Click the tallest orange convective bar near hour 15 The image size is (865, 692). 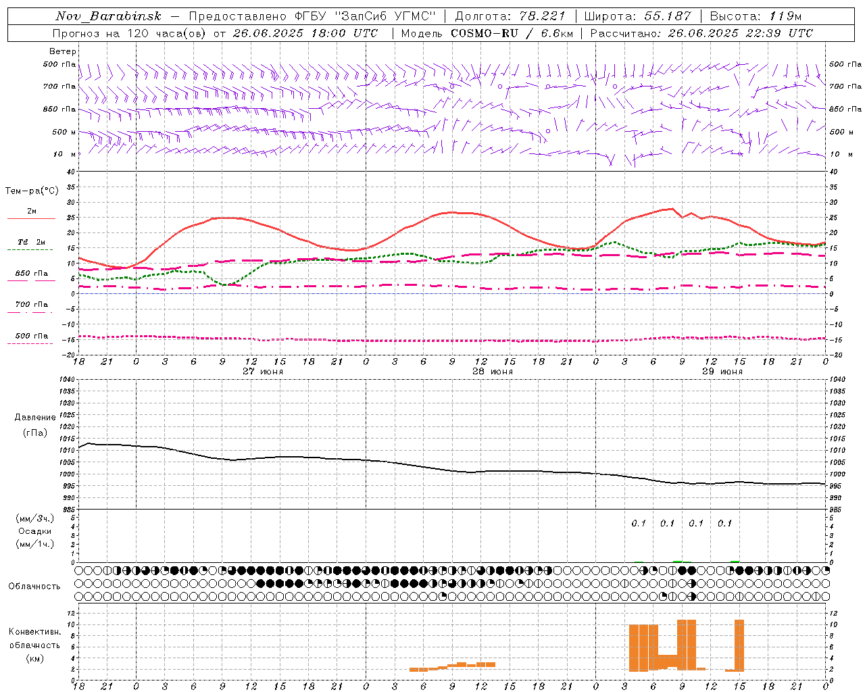click(739, 645)
